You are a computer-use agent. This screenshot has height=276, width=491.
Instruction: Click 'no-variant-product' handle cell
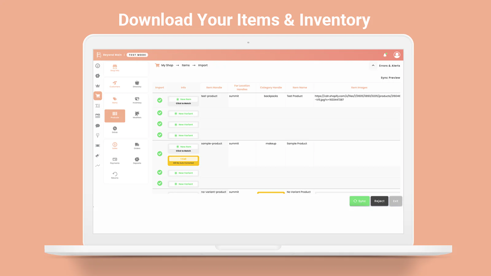tap(214, 192)
